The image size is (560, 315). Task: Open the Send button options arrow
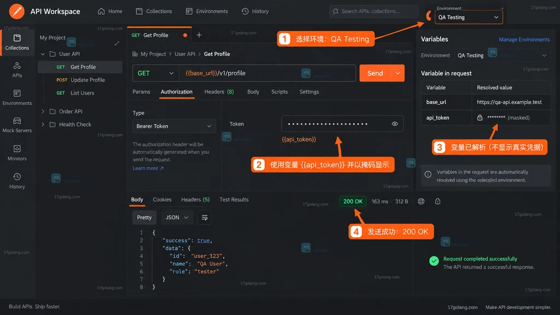(398, 73)
